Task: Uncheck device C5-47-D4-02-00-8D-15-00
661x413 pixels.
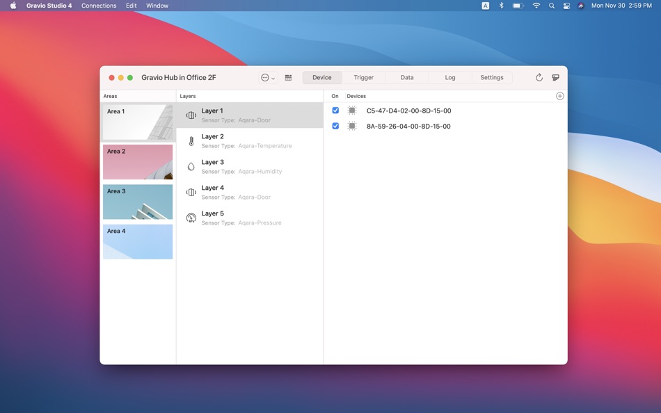Action: click(335, 111)
